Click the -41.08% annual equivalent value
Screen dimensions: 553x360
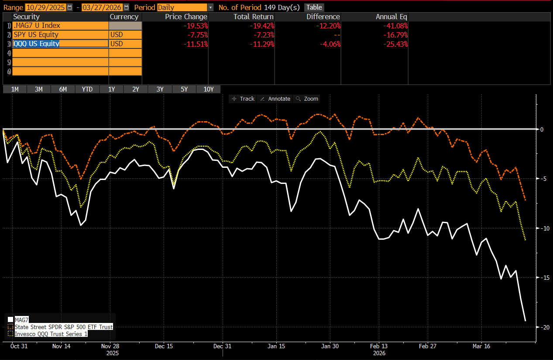point(395,26)
